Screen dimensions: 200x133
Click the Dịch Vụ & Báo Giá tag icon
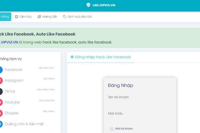coord(65,17)
